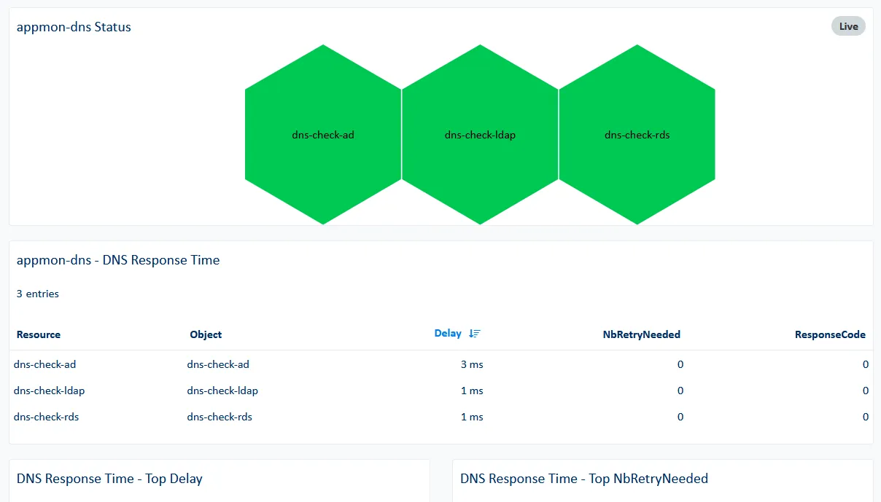Viewport: 881px width, 502px height.
Task: Click the 3 ms delay value
Action: coord(472,364)
